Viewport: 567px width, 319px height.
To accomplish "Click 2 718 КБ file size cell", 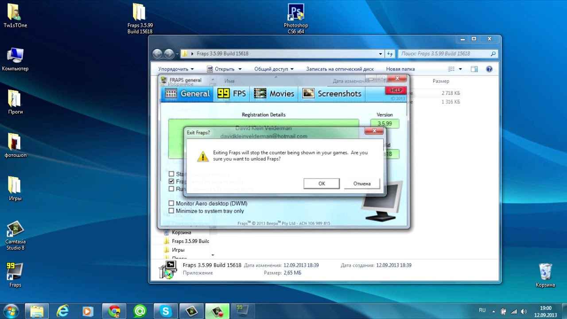I will 450,93.
